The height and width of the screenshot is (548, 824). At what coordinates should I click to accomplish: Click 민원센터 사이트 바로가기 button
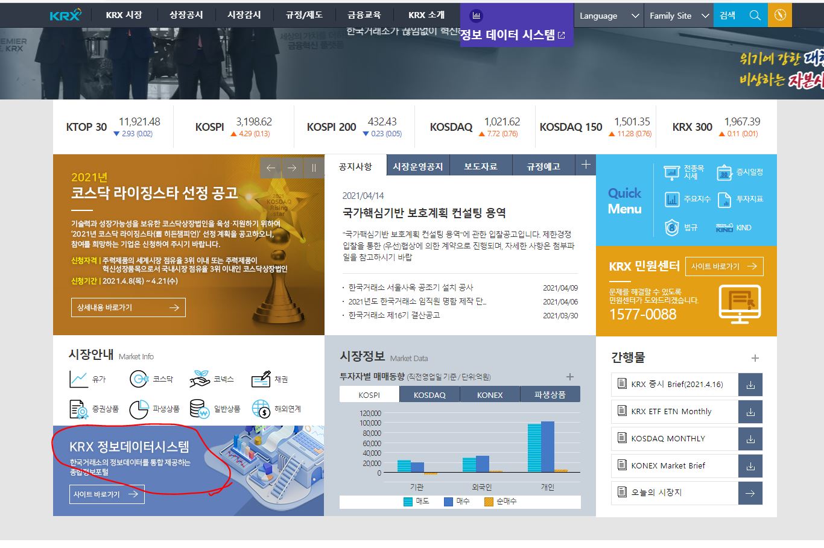(724, 266)
